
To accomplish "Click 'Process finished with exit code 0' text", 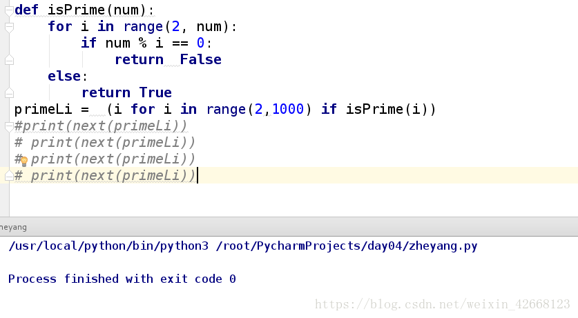I will click(x=122, y=279).
